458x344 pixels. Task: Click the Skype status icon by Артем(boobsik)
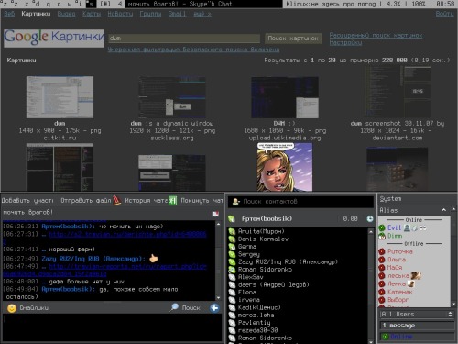coord(232,218)
